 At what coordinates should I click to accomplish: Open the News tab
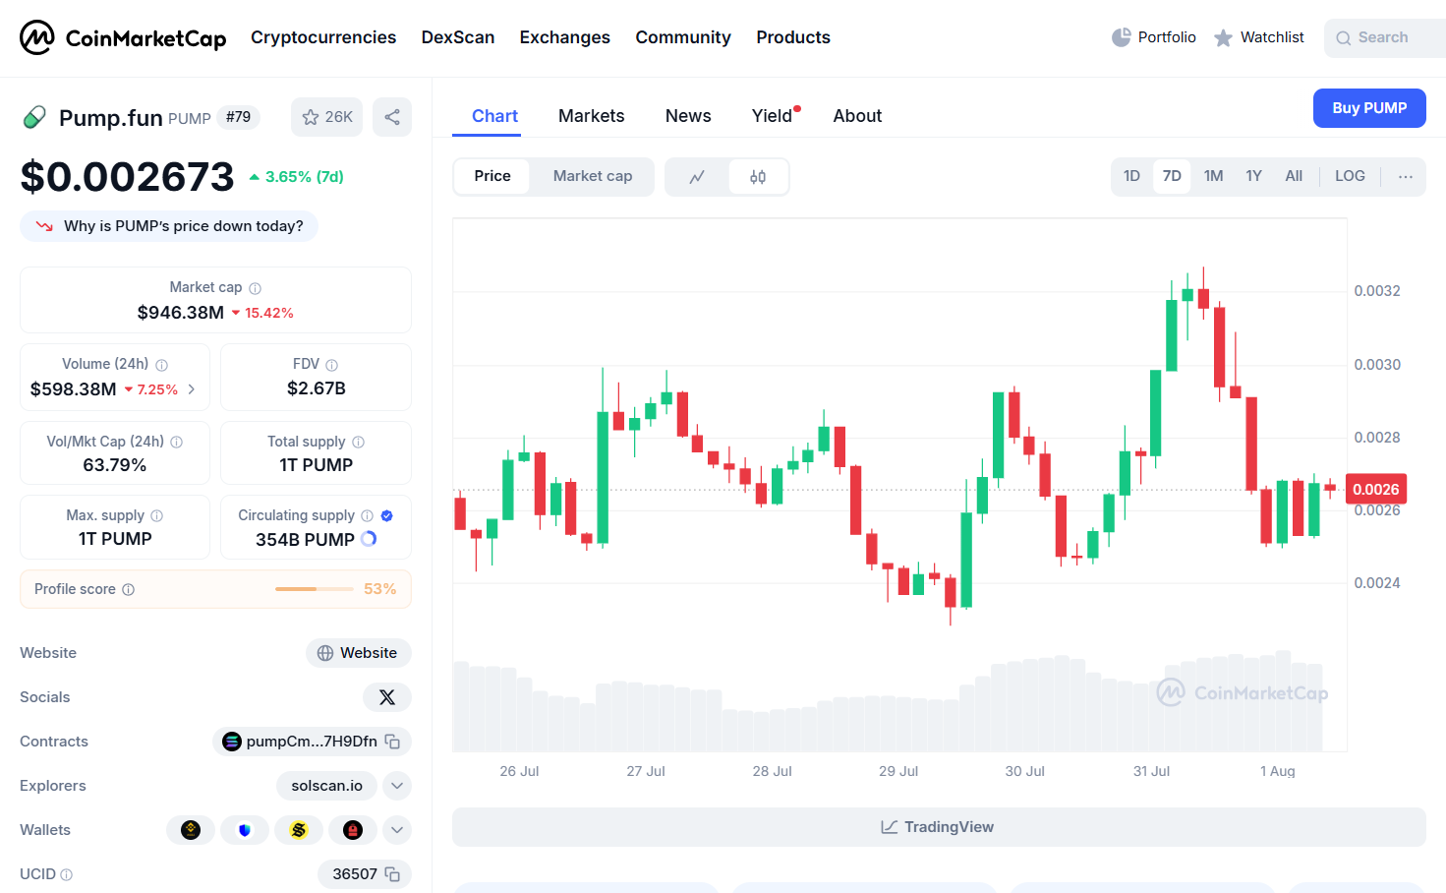coord(688,116)
